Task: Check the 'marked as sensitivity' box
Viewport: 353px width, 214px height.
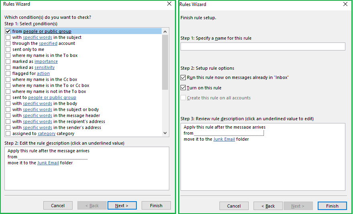Action: [x=8, y=67]
